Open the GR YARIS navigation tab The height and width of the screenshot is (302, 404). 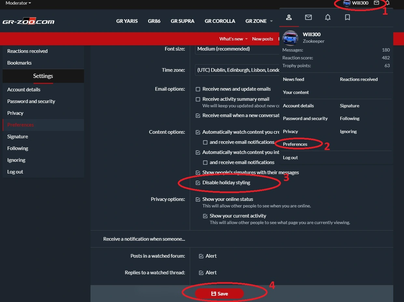click(x=127, y=21)
